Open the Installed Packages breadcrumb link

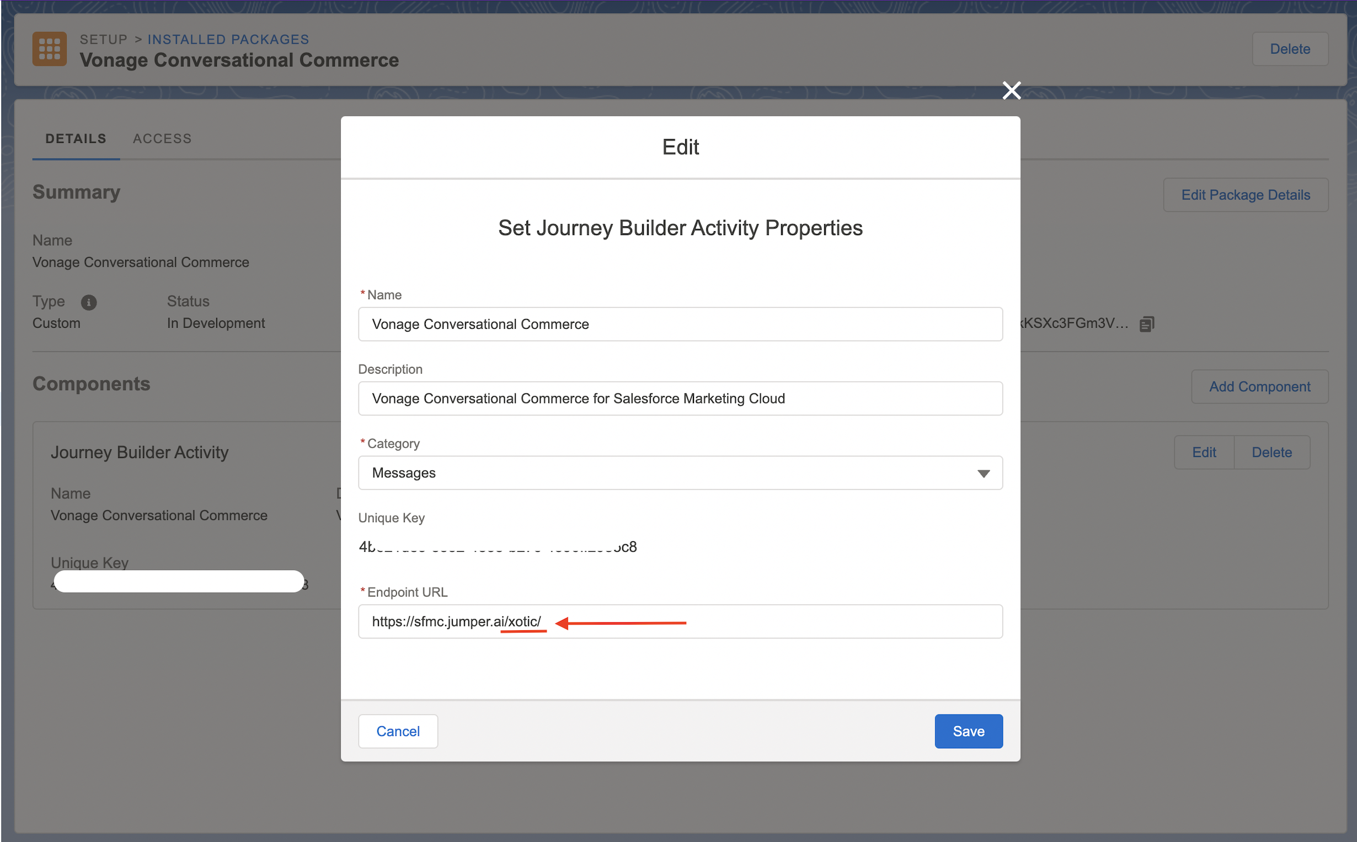[228, 40]
